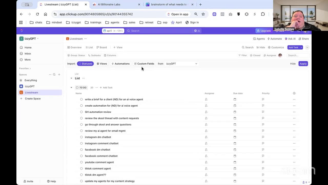Open the browser extensions puzzle icon
This screenshot has height=185, width=328.
[x=263, y=14]
